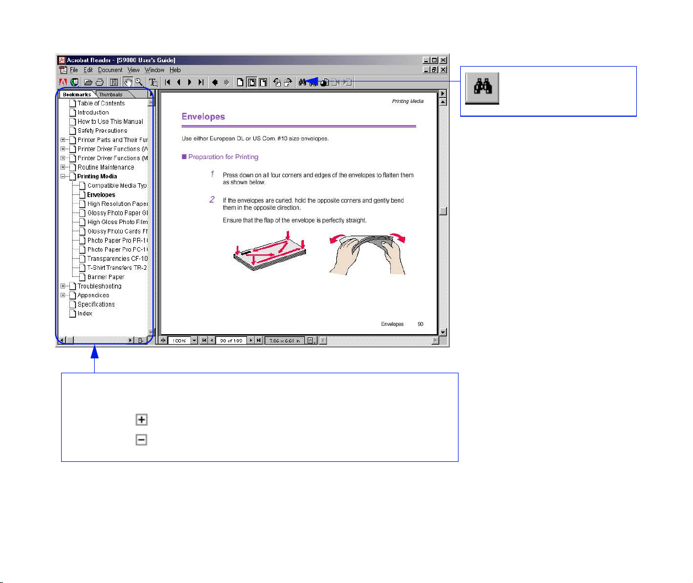Rotate view clockwise icon

click(x=288, y=83)
